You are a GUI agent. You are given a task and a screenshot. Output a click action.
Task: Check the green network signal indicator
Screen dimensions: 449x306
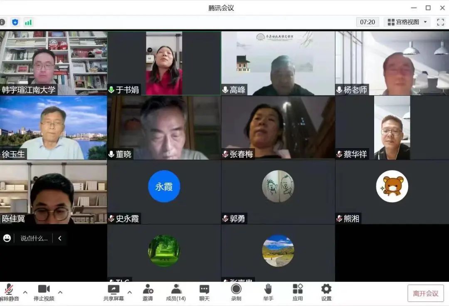coord(28,22)
